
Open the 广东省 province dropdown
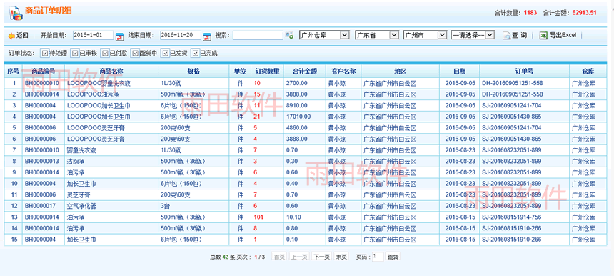(377, 35)
